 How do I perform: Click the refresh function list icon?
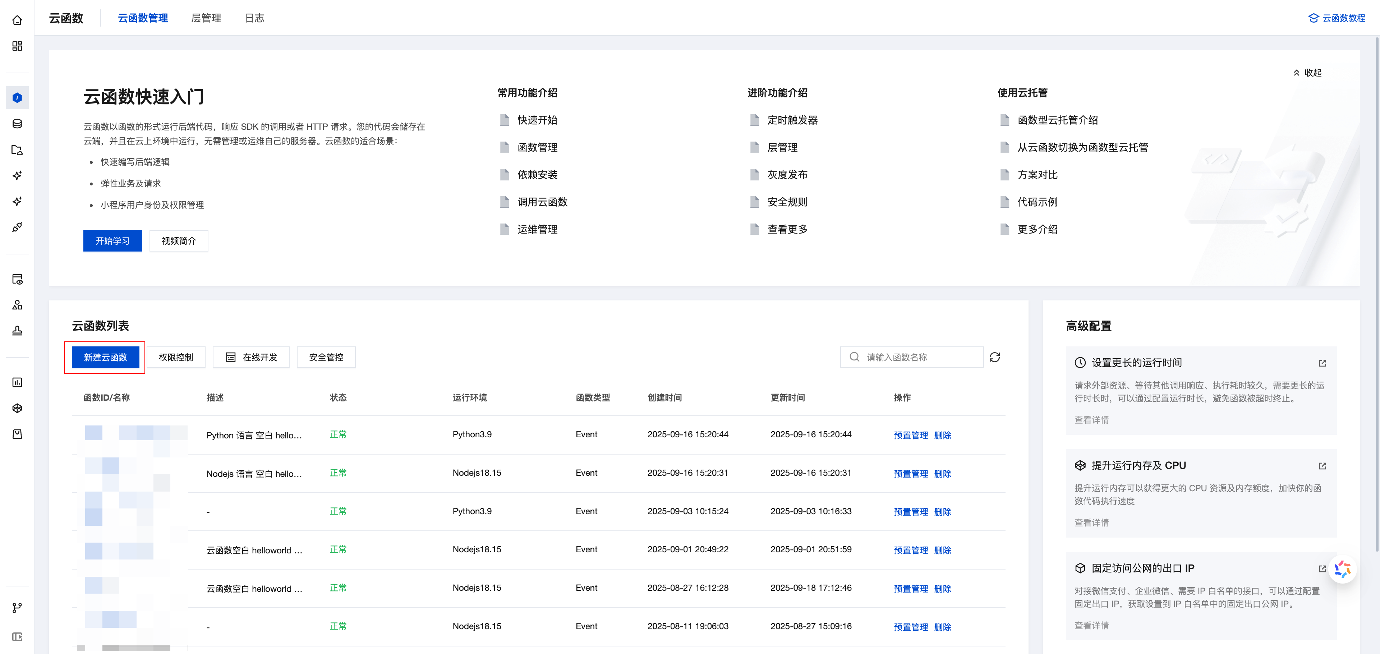(994, 357)
